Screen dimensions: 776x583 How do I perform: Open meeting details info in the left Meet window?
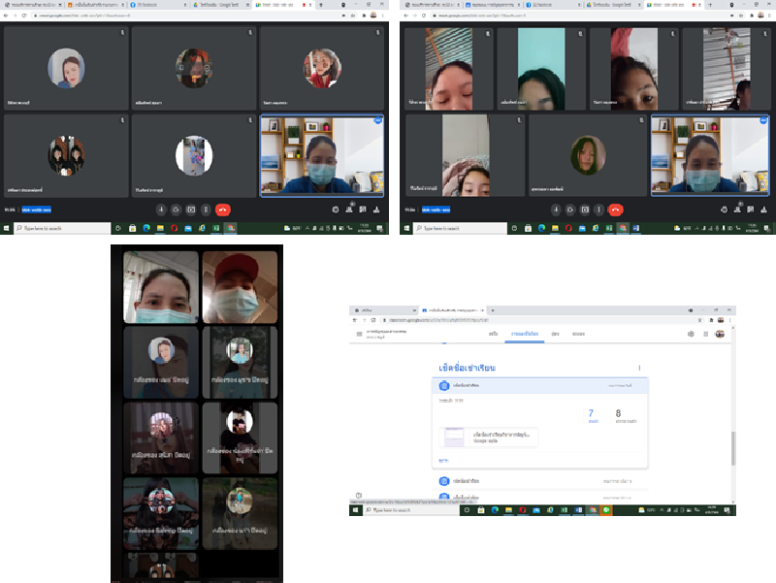335,210
